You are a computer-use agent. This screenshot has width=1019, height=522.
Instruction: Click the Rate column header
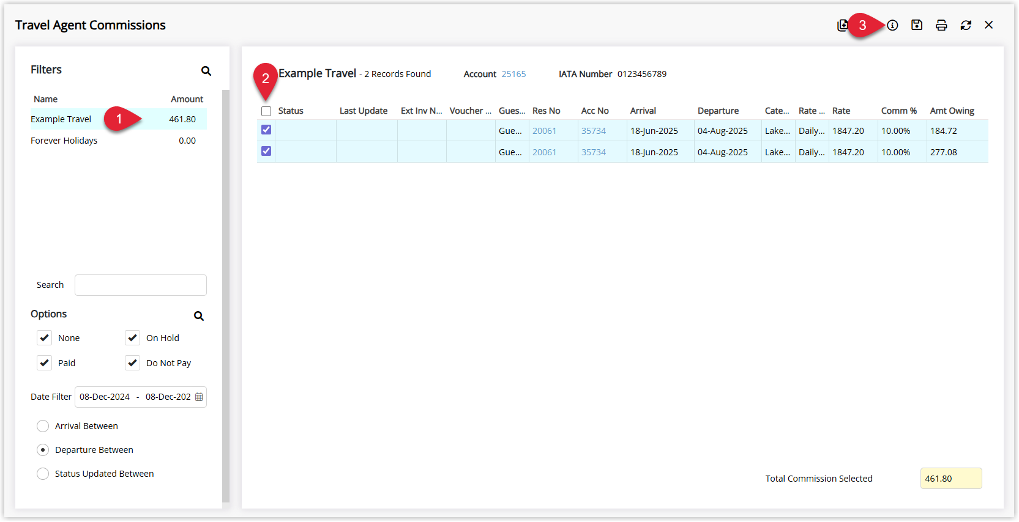842,111
